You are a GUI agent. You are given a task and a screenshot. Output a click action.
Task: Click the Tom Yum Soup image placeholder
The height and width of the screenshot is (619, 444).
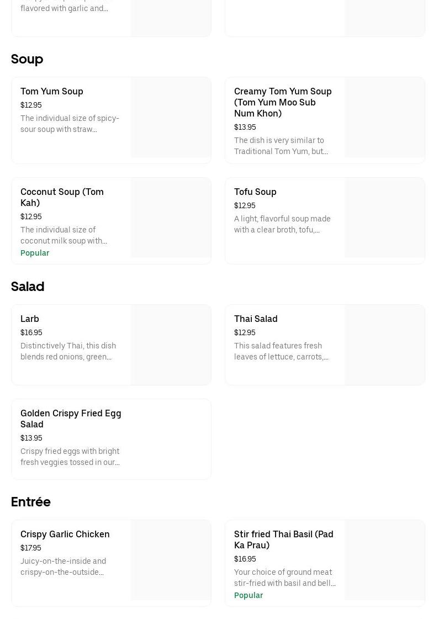click(x=171, y=118)
